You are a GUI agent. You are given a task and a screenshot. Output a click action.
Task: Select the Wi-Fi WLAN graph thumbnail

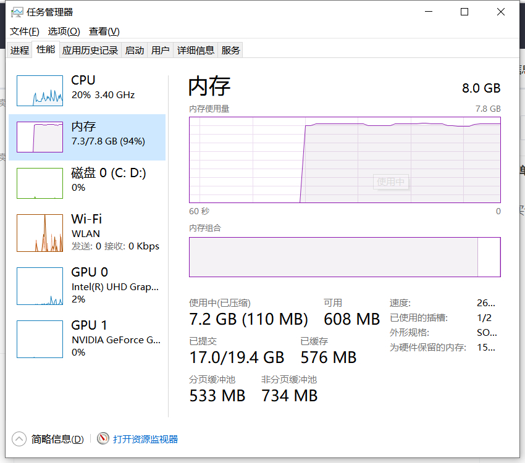click(40, 233)
